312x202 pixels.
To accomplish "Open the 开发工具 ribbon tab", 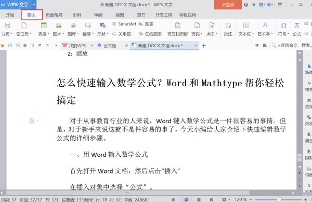I will 164,15.
